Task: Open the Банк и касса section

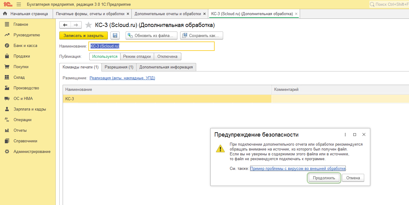Action: [x=25, y=45]
